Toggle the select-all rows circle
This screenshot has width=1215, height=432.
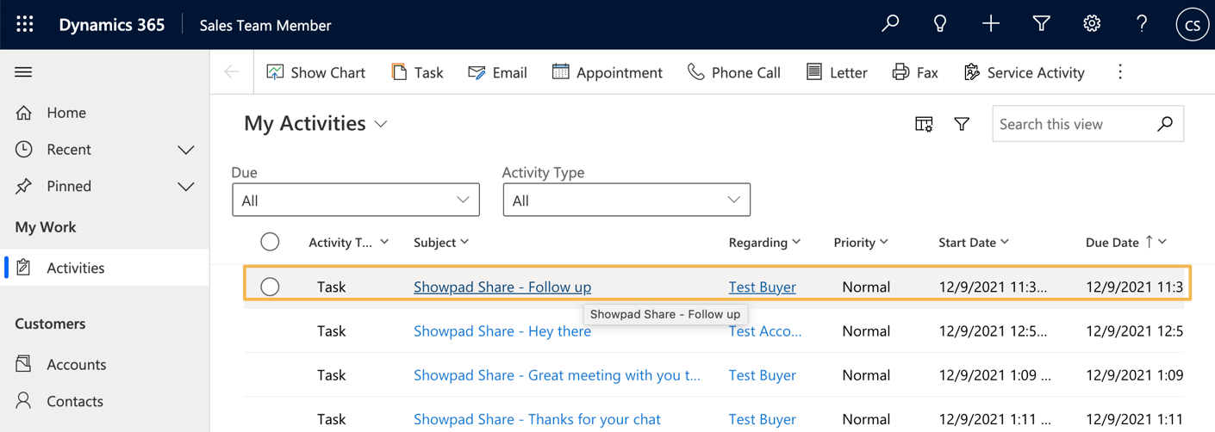coord(270,242)
